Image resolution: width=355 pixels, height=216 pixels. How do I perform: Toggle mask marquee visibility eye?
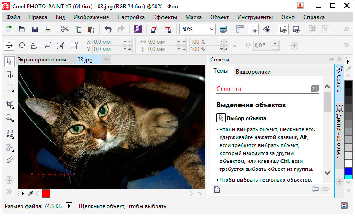tap(284, 29)
